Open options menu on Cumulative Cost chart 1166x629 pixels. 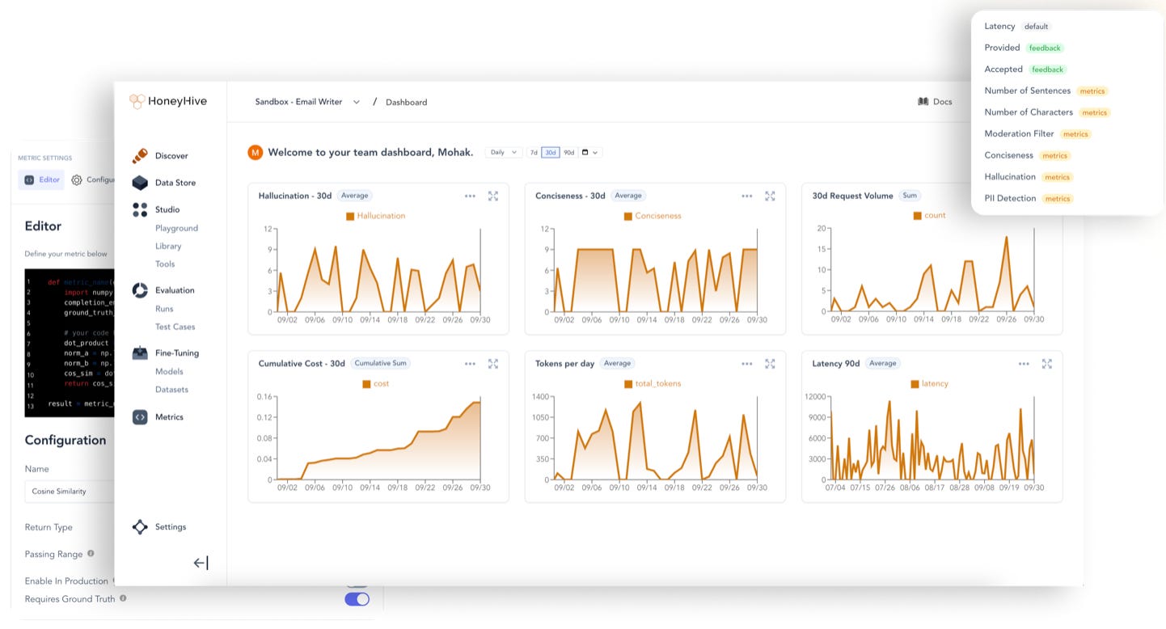pos(470,364)
